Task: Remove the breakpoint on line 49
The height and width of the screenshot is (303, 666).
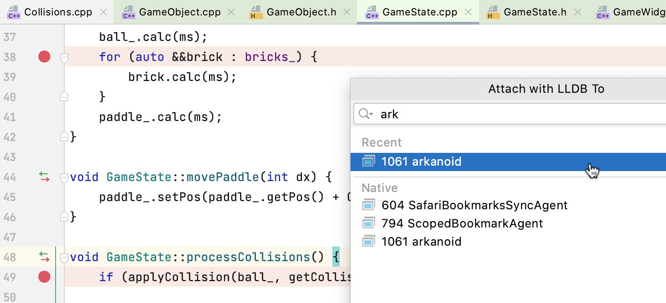Action: click(x=44, y=277)
